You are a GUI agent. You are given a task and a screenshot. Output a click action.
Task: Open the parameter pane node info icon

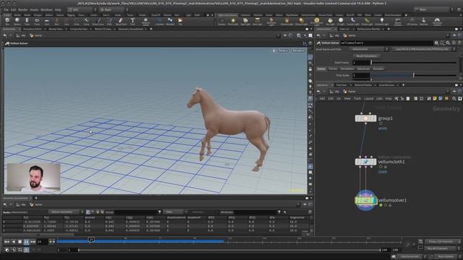pos(454,43)
